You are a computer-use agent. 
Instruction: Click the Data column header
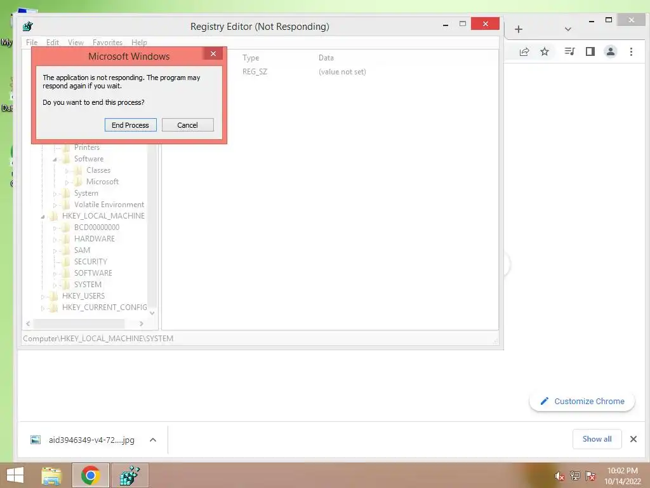[326, 58]
